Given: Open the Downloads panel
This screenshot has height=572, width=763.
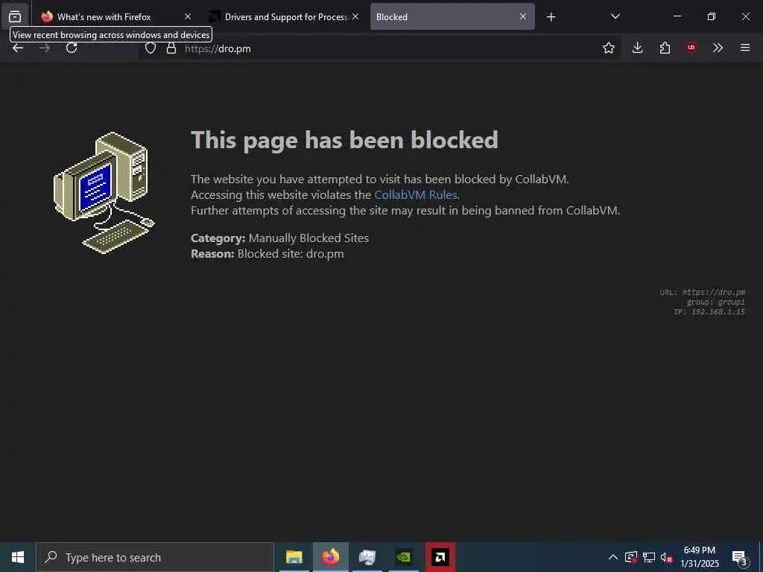Looking at the screenshot, I should click(x=638, y=48).
